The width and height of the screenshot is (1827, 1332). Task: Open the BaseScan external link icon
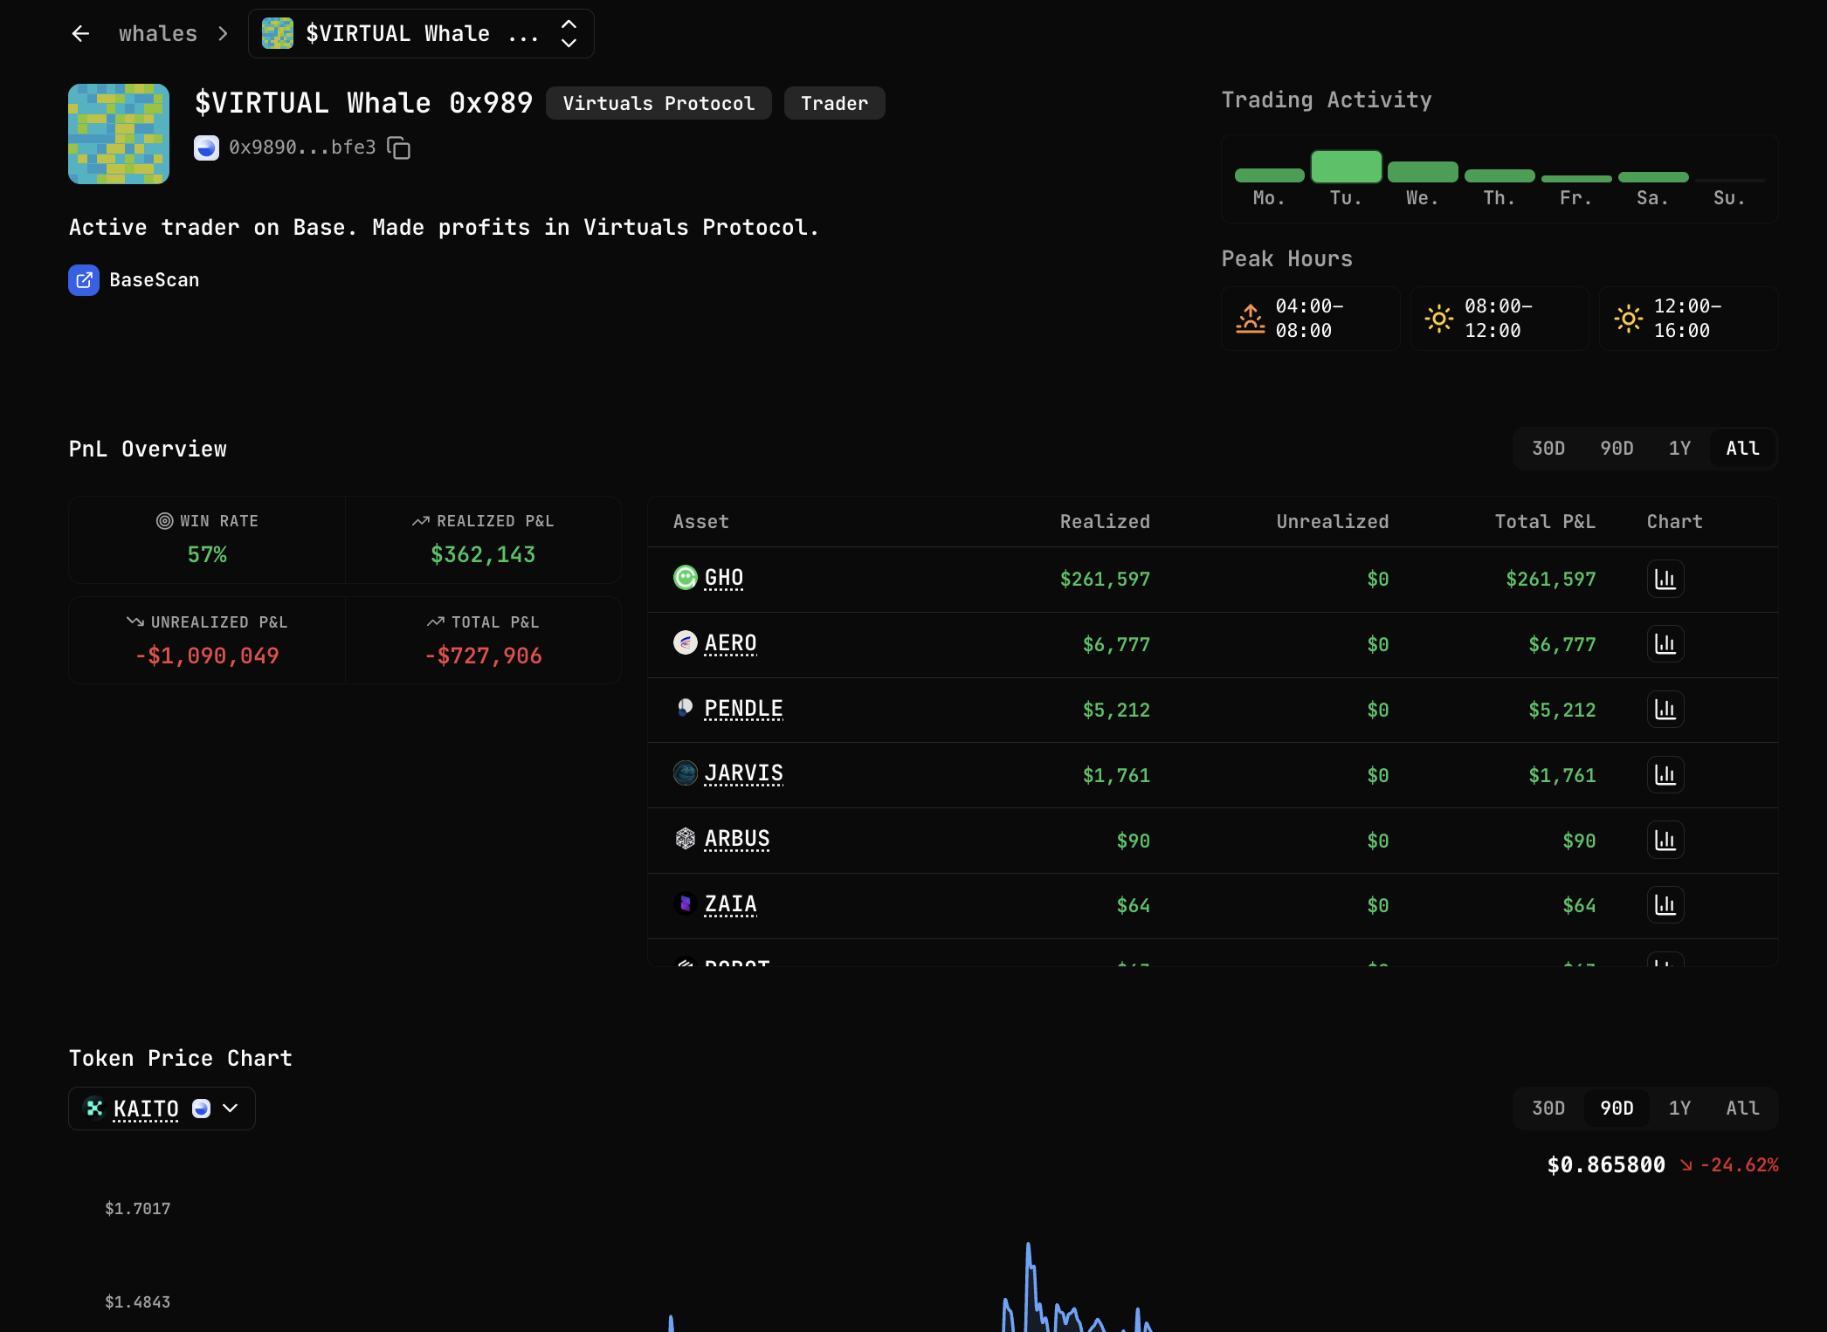(x=84, y=280)
